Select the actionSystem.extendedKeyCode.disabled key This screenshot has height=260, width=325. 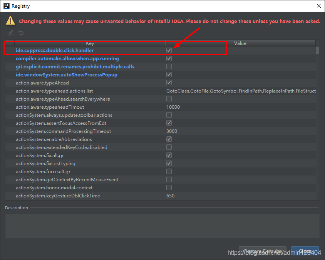coord(62,147)
